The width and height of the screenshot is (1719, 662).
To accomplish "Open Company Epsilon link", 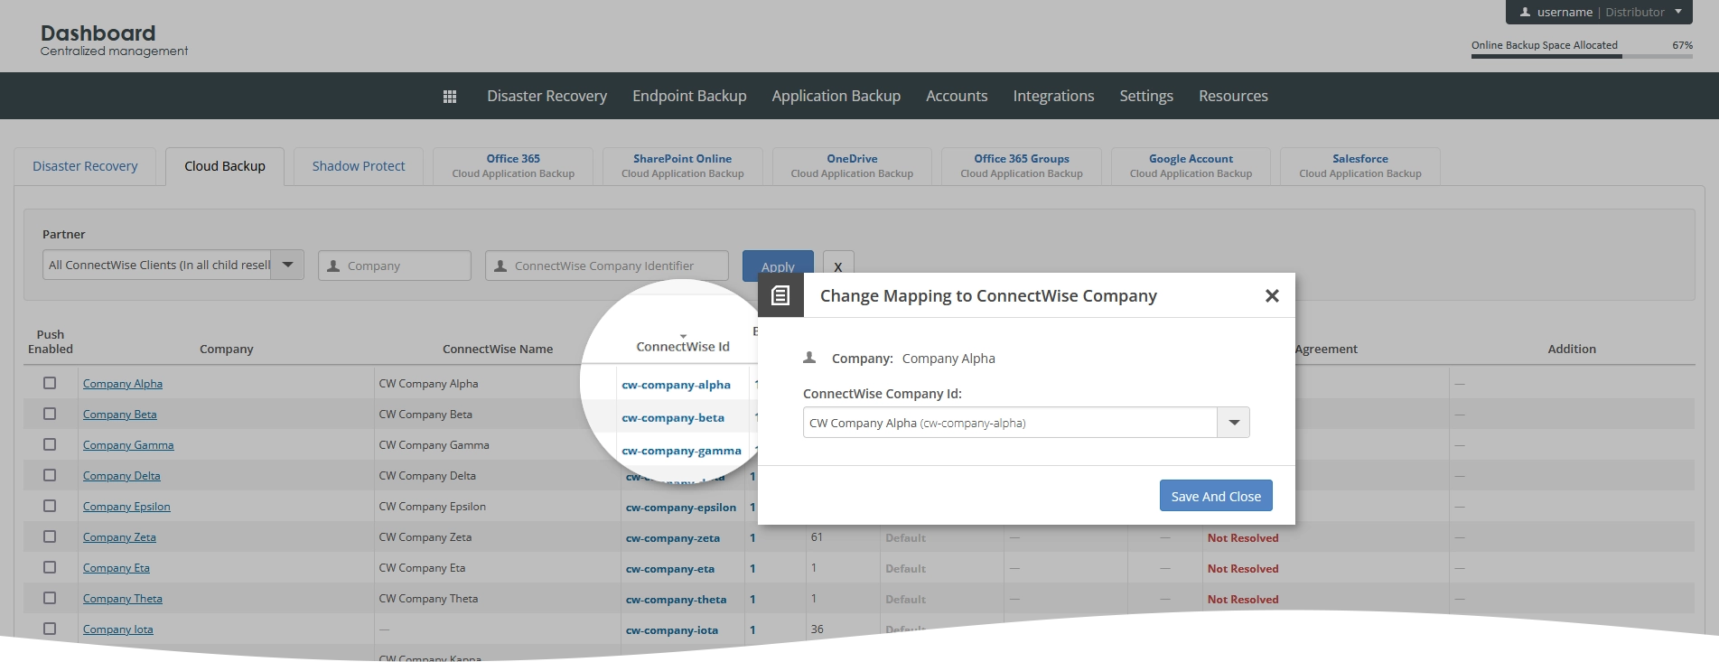I will (x=126, y=507).
